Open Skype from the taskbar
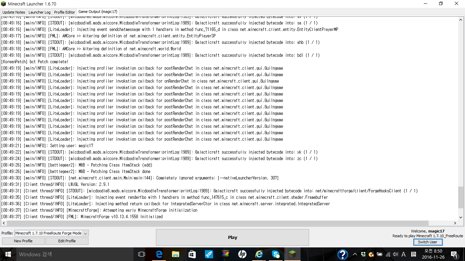This screenshot has height=261, width=465. point(276,254)
